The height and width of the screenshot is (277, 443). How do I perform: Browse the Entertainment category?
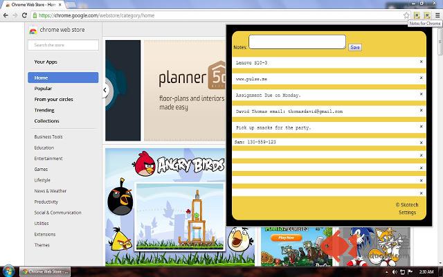[x=48, y=159]
